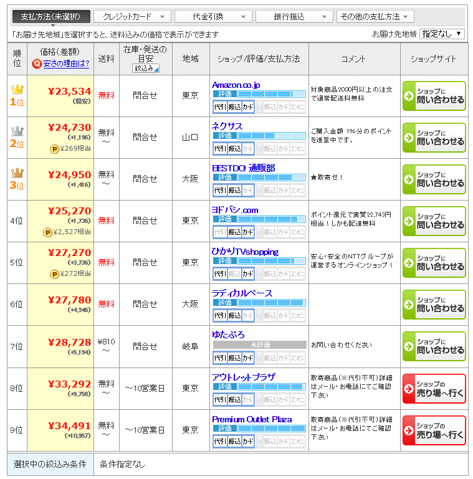Click ショップに問い合わせる button for ネクサス

click(434, 138)
